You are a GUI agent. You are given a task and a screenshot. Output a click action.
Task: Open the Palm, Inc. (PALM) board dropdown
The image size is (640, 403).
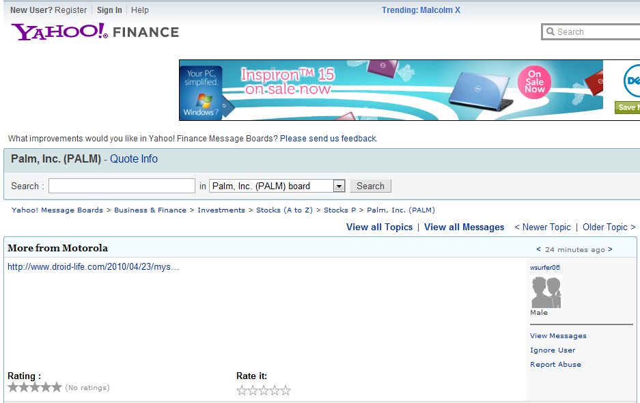pos(339,186)
